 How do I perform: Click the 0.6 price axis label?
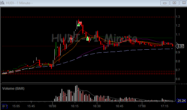pos(178,79)
